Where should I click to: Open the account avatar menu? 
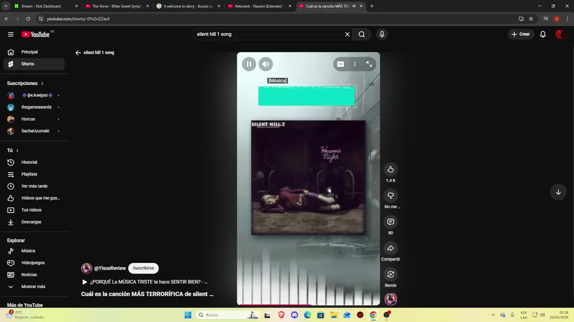[x=560, y=34]
